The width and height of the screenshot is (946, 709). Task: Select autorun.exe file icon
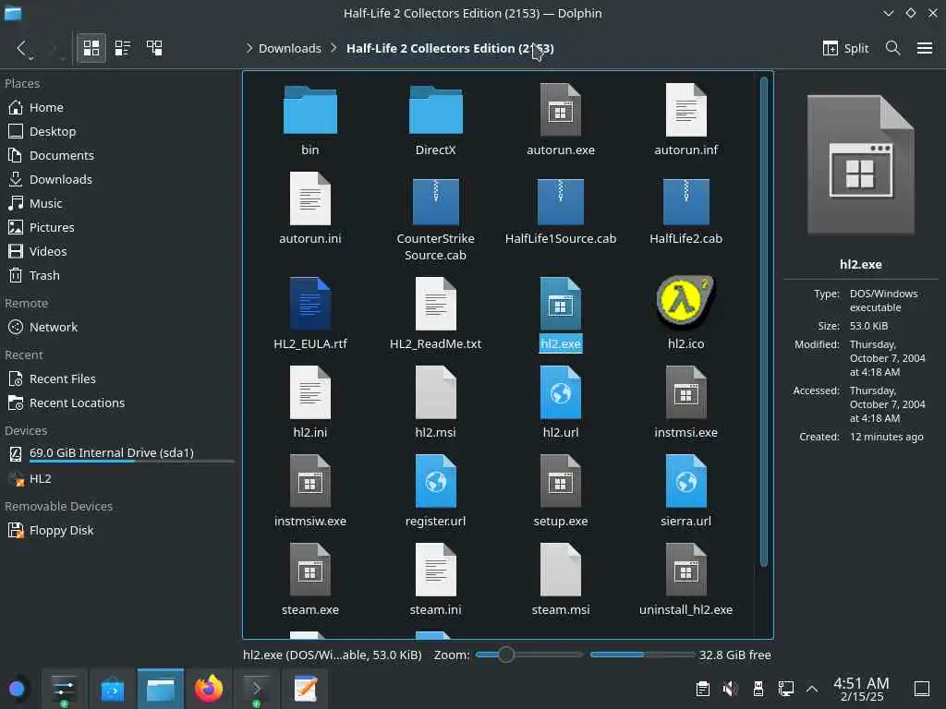[x=561, y=111]
